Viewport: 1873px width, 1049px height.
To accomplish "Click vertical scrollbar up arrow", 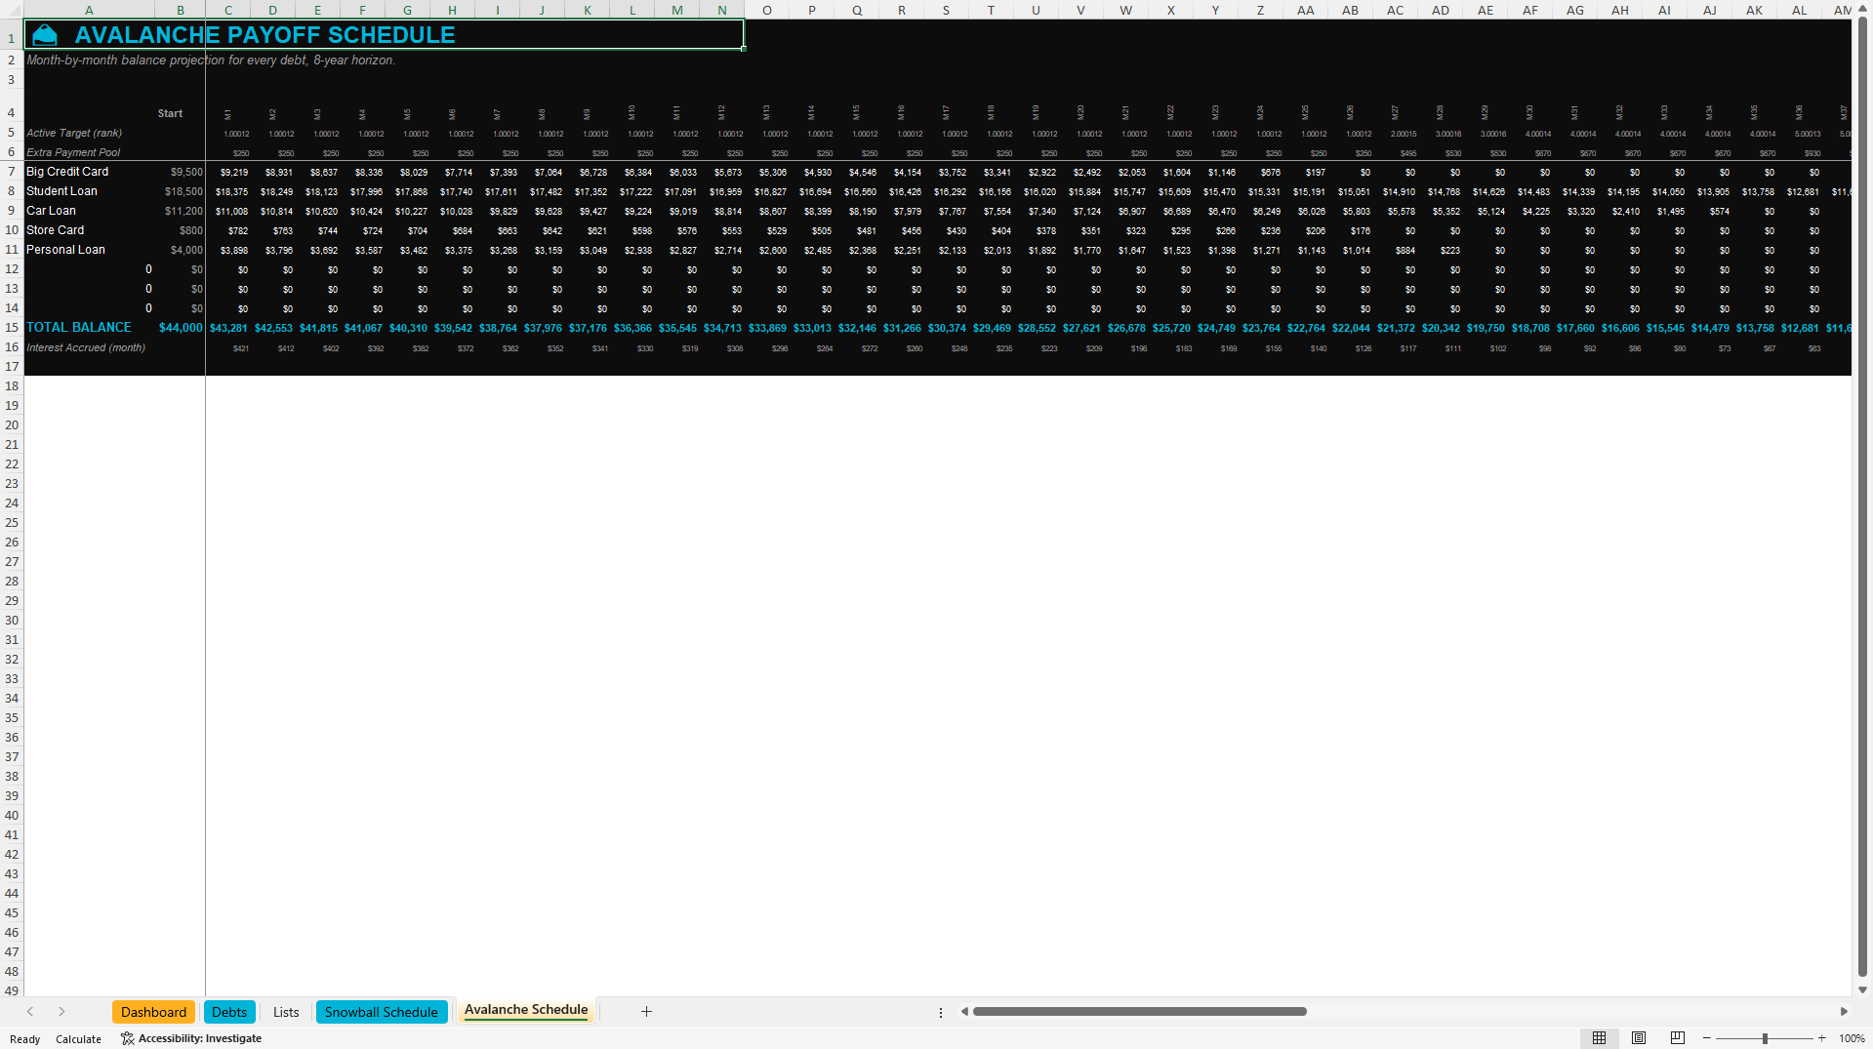I will (x=1862, y=9).
